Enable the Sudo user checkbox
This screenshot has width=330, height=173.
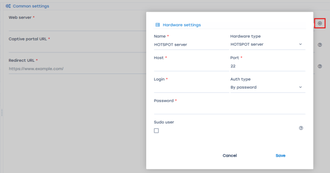tap(157, 131)
